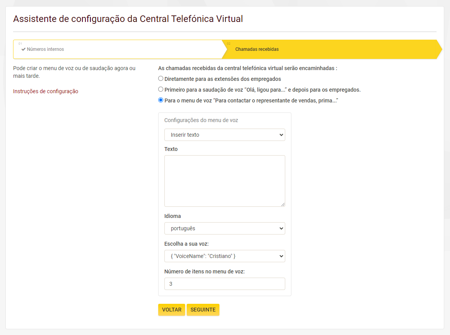Click the checkmark icon beside 'Números internos'
Viewport: 450px width, 335px height.
click(23, 49)
